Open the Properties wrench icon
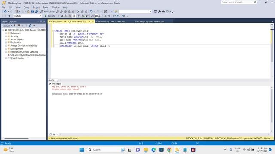This screenshot has width=275, height=154. [159, 12]
